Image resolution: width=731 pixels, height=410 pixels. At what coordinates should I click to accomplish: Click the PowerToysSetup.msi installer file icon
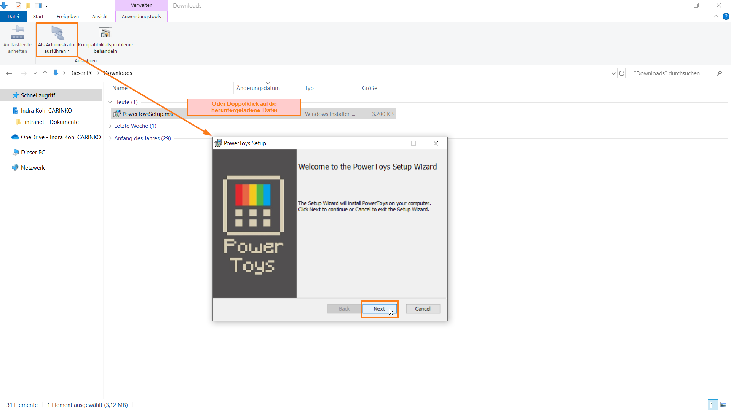[x=117, y=114]
